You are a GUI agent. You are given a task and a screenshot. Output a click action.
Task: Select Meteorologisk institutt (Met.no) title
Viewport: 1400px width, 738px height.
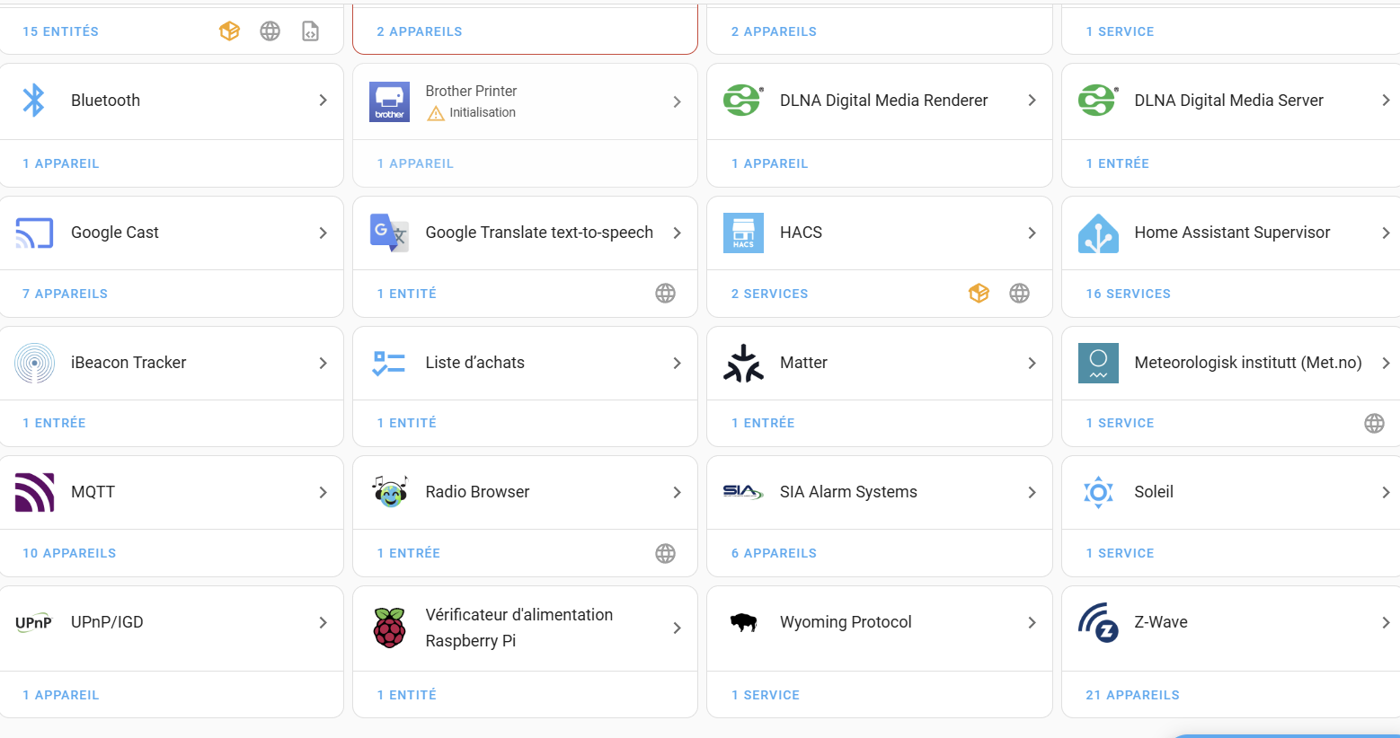(x=1247, y=363)
